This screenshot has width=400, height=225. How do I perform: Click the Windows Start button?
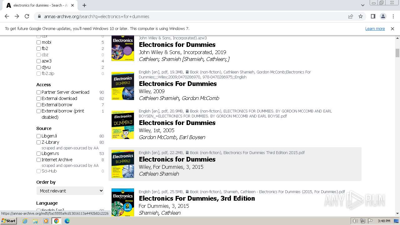(x=8, y=221)
